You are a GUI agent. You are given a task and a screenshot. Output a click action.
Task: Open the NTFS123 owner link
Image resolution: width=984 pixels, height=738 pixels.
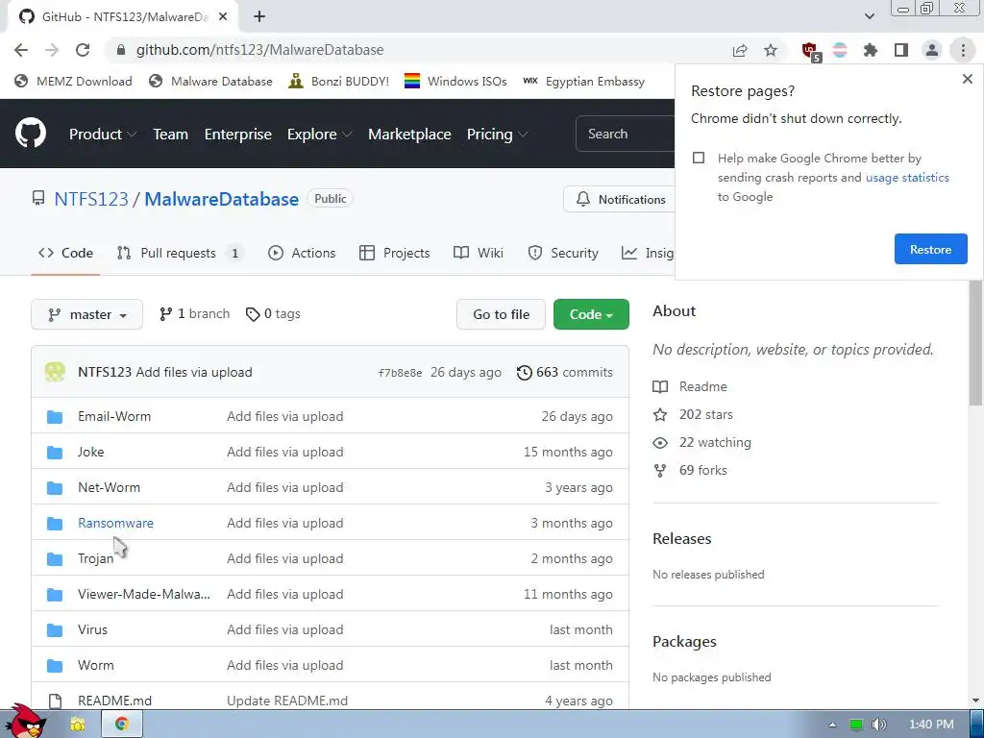click(91, 199)
